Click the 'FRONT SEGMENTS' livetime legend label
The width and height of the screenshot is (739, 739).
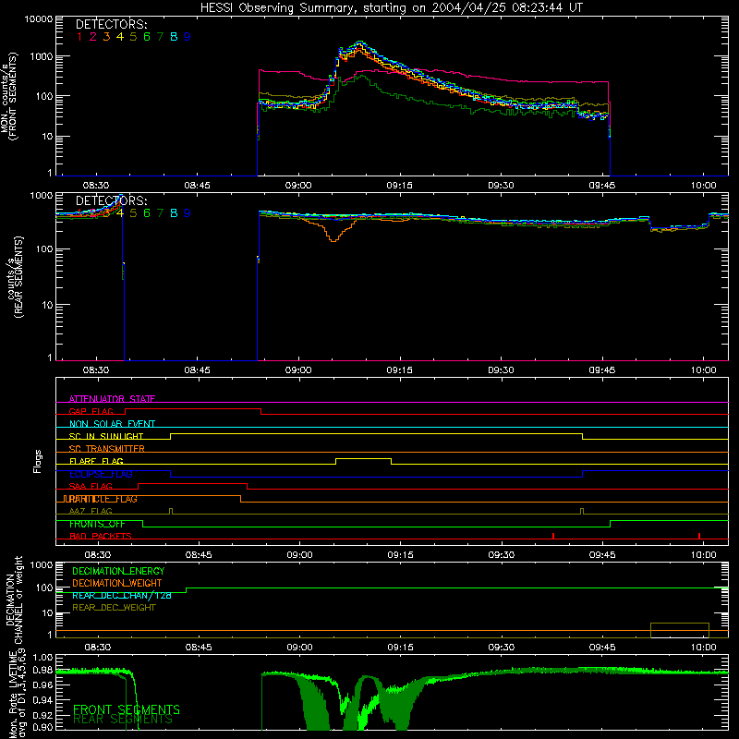coord(127,709)
